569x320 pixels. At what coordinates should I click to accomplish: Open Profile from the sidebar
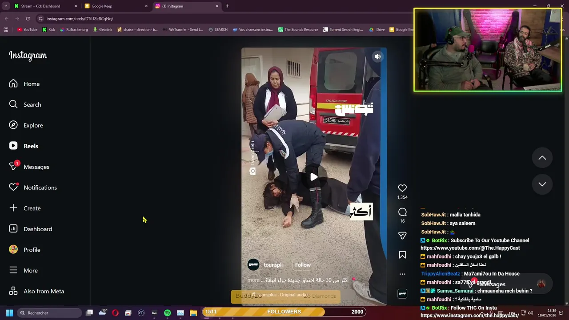(24, 250)
